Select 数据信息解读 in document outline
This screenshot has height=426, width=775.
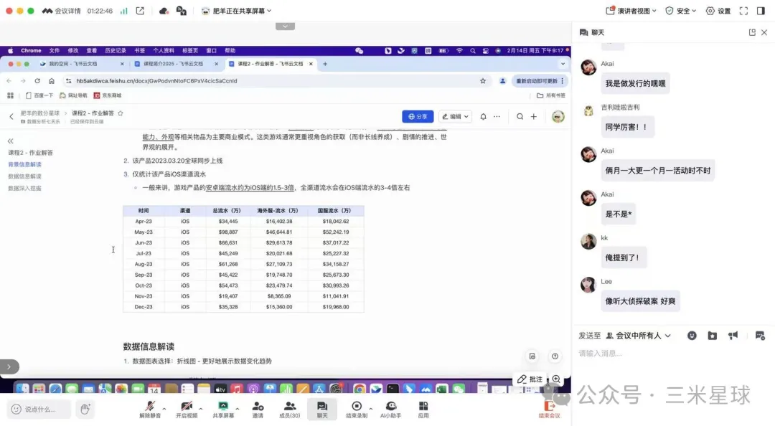(24, 176)
